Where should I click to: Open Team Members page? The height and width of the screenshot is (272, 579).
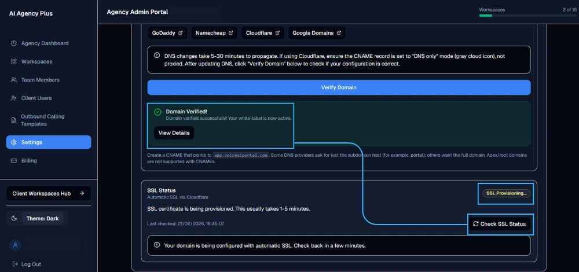[49, 80]
